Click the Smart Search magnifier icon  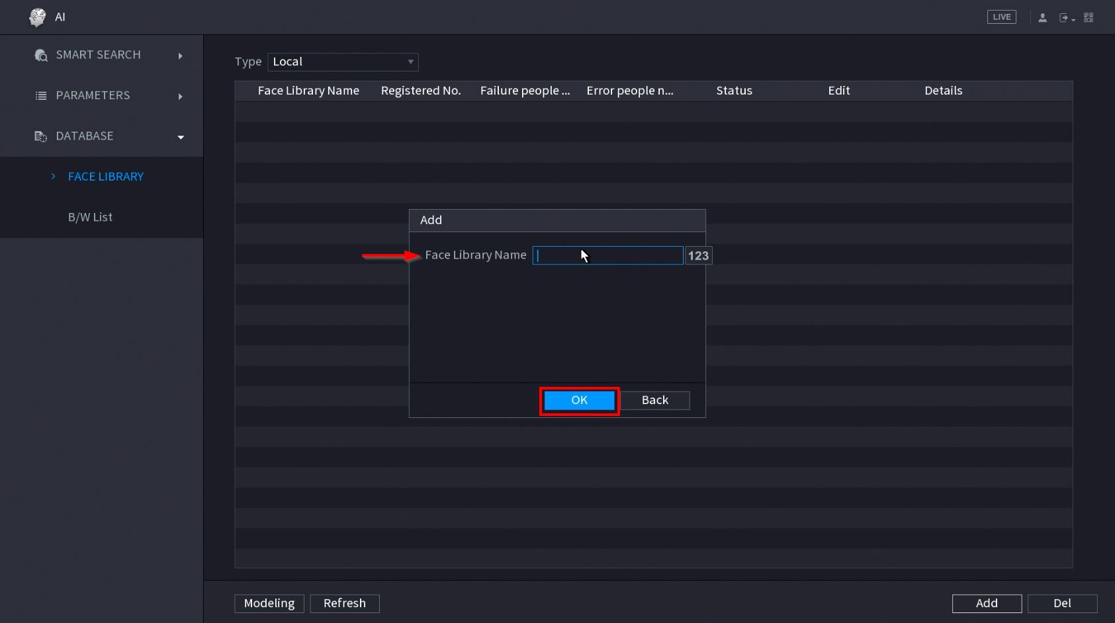[x=41, y=56]
